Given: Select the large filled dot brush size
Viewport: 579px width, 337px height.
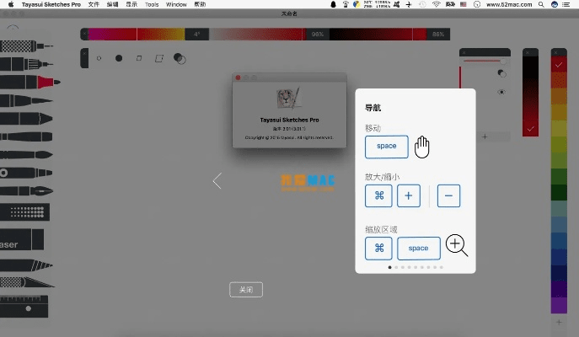Looking at the screenshot, I should [x=119, y=58].
